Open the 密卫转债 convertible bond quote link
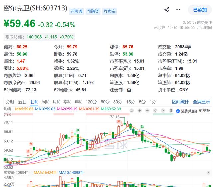 [x=39, y=37]
